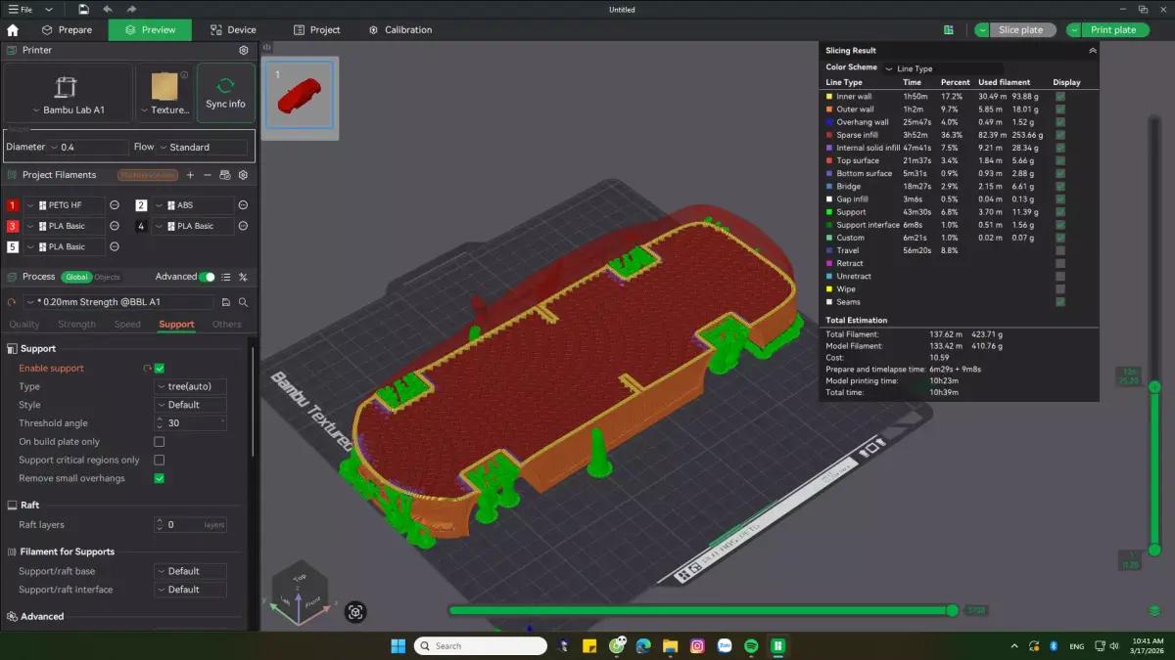Open nozzle Diameter dropdown
The width and height of the screenshot is (1175, 660).
click(89, 148)
